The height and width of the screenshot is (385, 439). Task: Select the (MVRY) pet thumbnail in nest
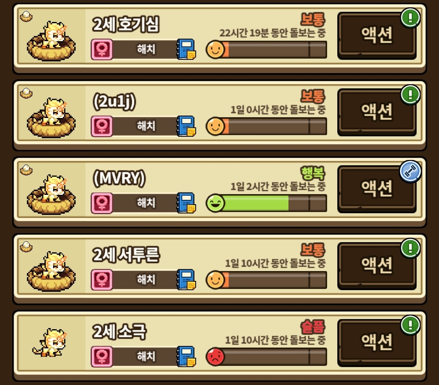coord(51,194)
